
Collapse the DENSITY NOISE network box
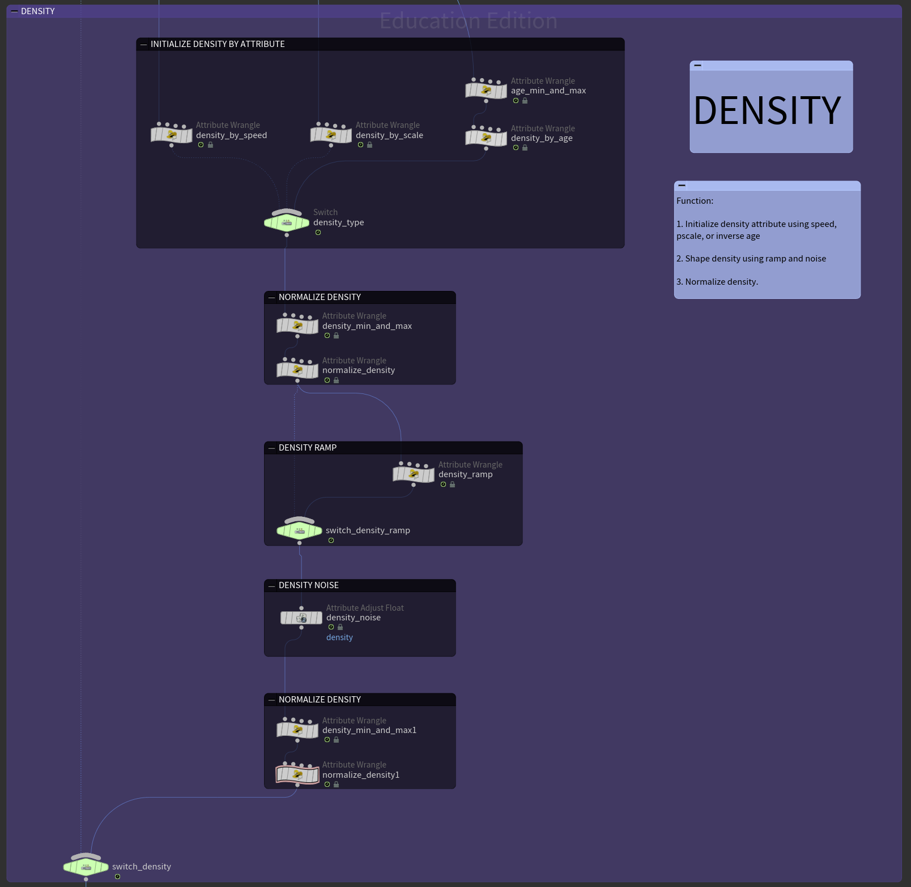[x=271, y=585]
